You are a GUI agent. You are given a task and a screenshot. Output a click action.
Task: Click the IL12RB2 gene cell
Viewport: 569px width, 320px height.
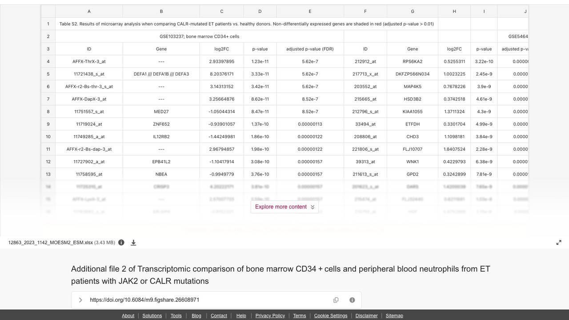tap(161, 136)
